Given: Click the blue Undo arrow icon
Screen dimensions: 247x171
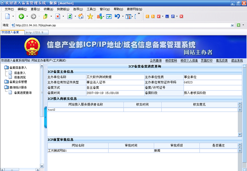Looking at the screenshot, I should pyautogui.click(x=117, y=17).
